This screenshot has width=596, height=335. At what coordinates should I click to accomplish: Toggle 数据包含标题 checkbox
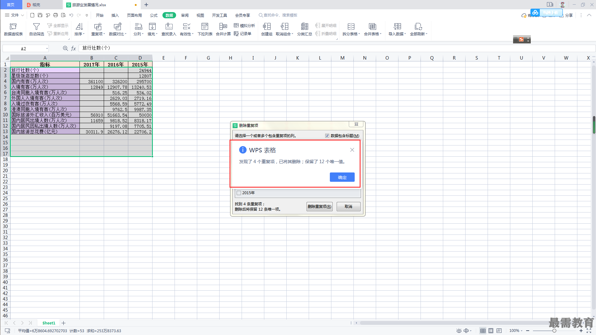pos(327,136)
